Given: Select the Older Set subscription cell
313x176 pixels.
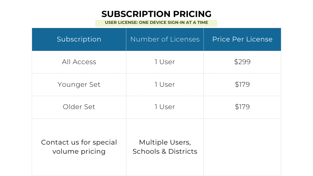Looking at the screenshot, I should point(79,107).
